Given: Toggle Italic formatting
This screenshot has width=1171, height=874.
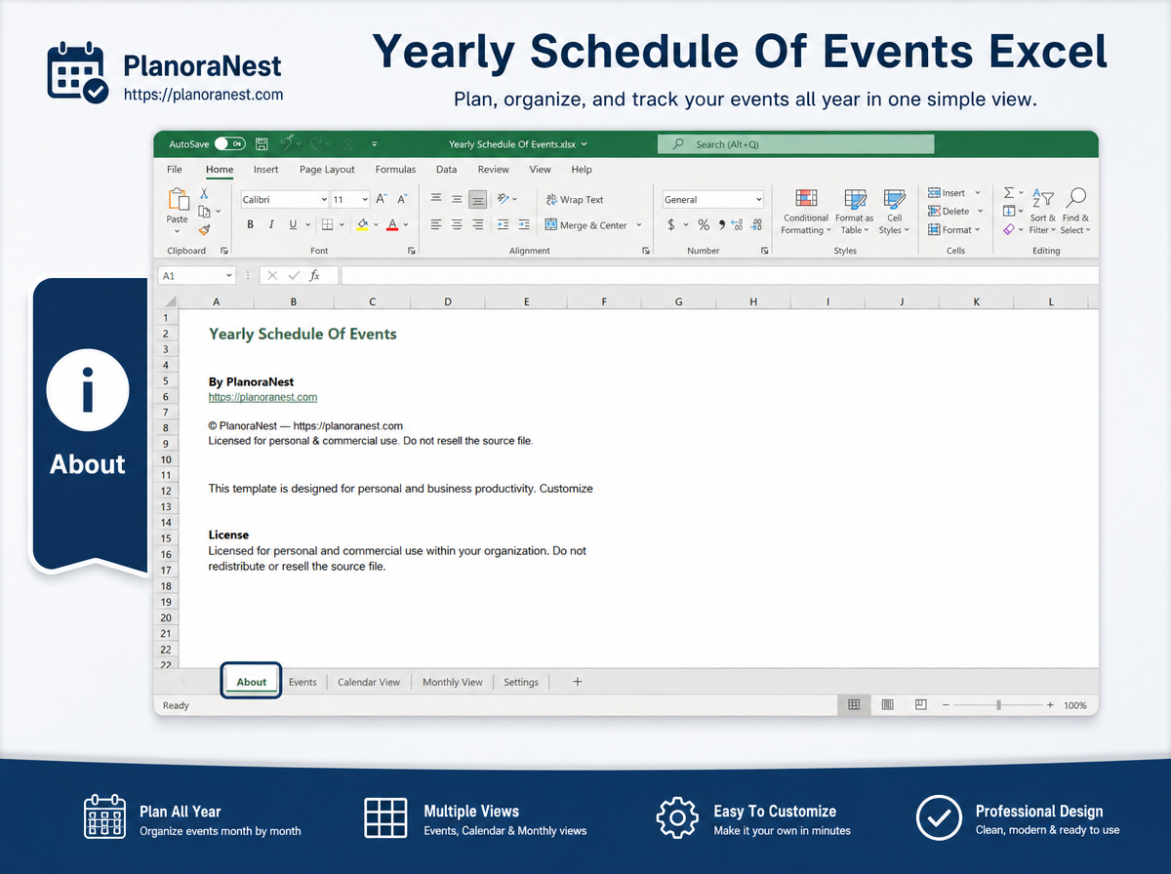Looking at the screenshot, I should (x=271, y=224).
